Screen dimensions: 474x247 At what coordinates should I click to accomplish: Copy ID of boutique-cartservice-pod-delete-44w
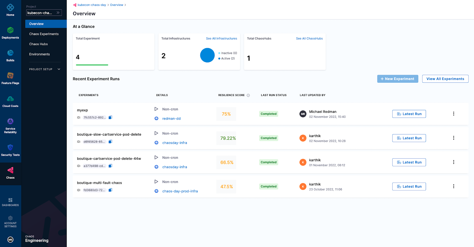110,166
